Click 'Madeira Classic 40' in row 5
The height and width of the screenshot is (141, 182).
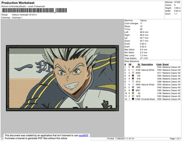171,79
